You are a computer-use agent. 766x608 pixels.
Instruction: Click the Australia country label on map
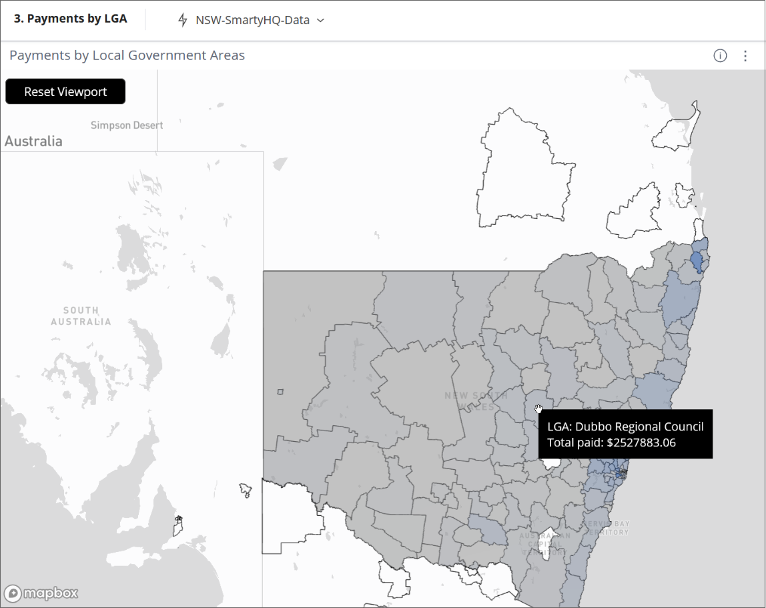click(33, 141)
